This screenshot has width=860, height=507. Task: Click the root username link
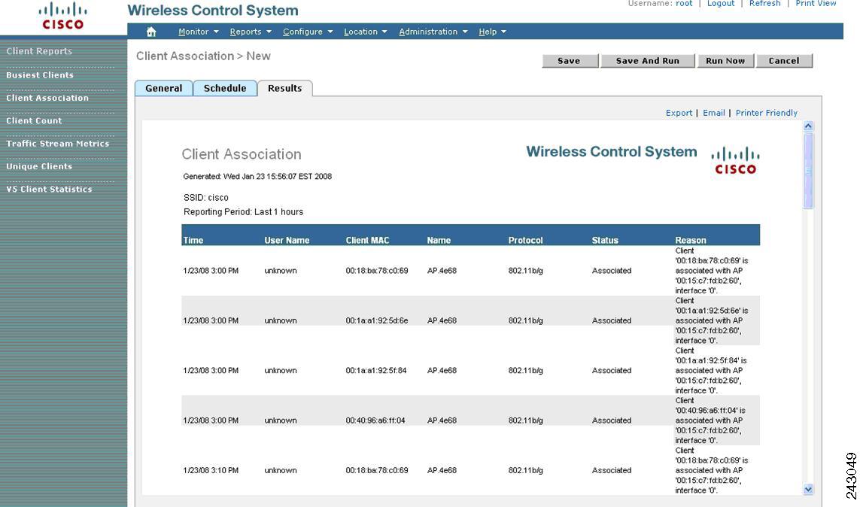pyautogui.click(x=684, y=3)
